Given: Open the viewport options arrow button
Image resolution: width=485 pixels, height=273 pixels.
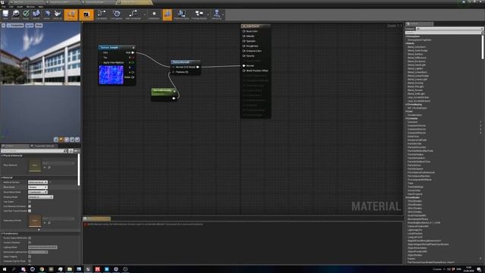Looking at the screenshot, I should click(3, 25).
